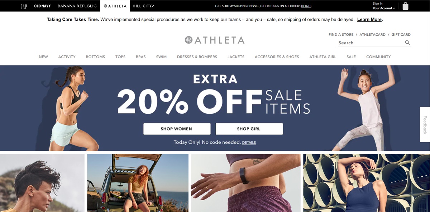Image resolution: width=430 pixels, height=212 pixels.
Task: Click the Athleta pinwheel logo
Action: click(188, 40)
